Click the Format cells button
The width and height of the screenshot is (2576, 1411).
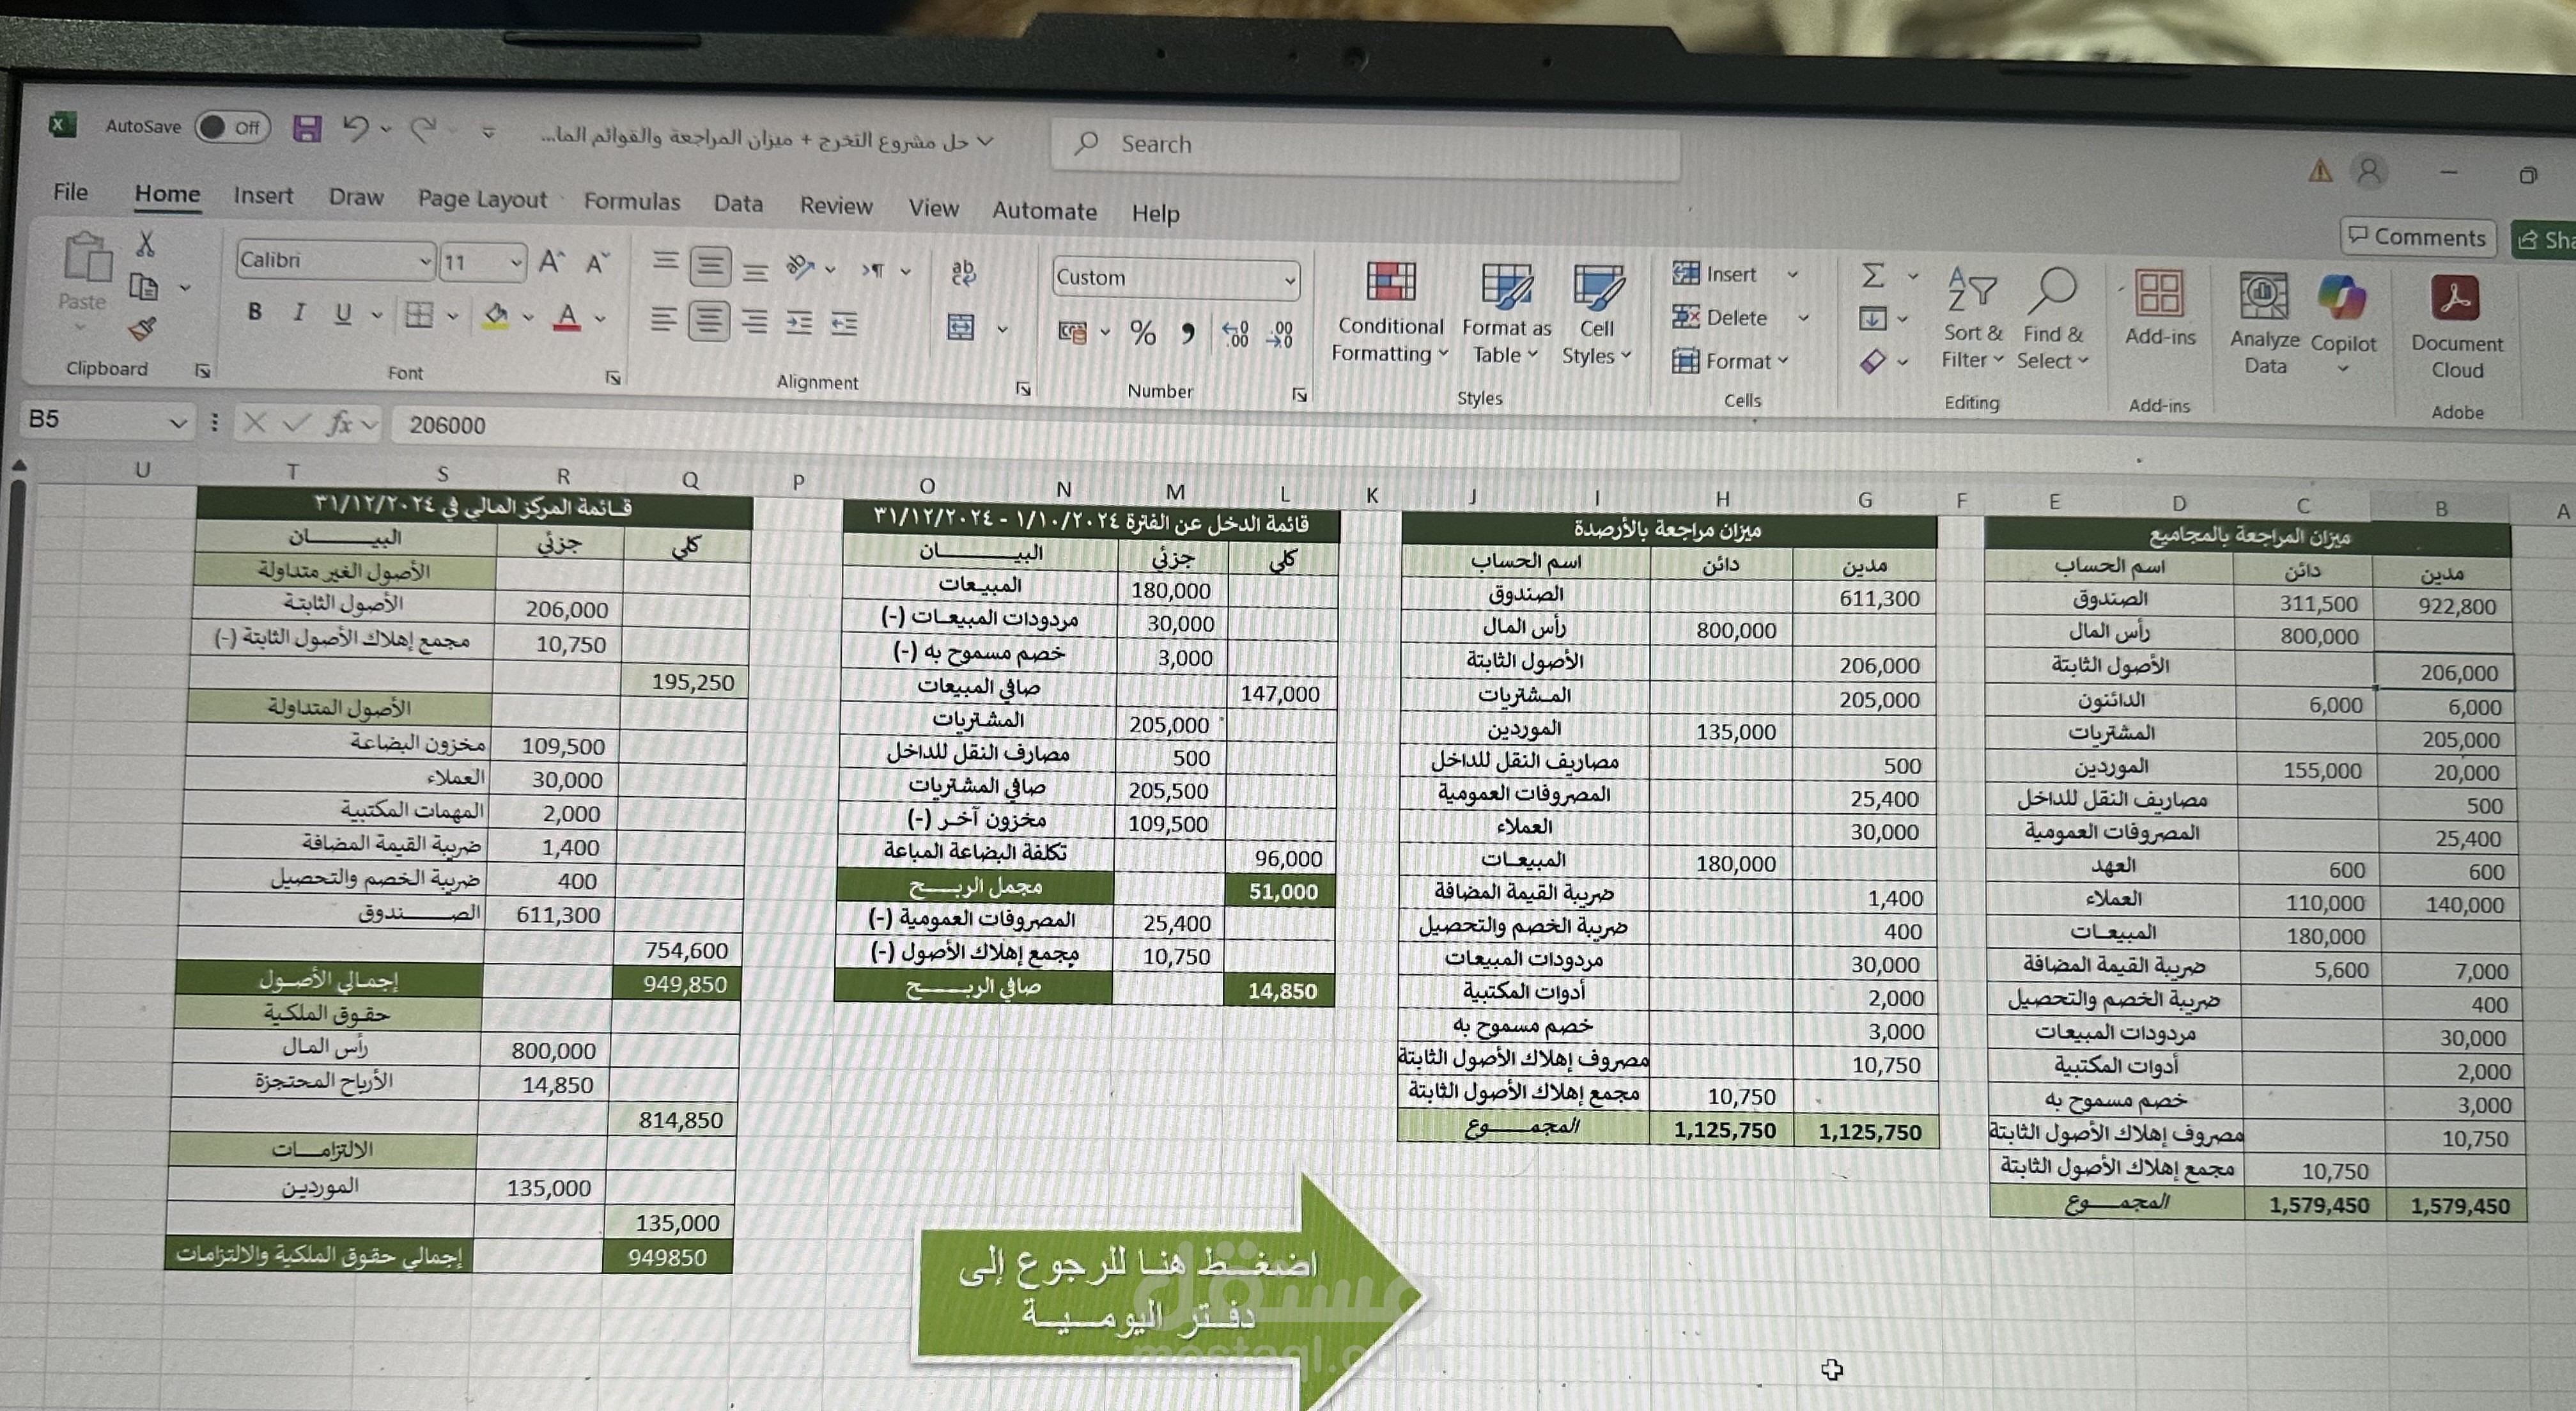click(1731, 361)
